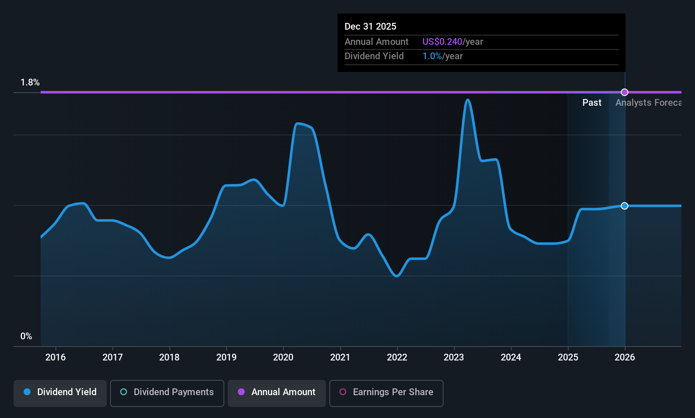Viewport: 695px width, 418px height.
Task: Click the 2020 x-axis label
Action: tap(283, 357)
